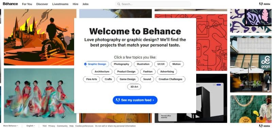Open the Jobs page
Image resolution: width=272 pixels, height=128 pixels.
(86, 4)
